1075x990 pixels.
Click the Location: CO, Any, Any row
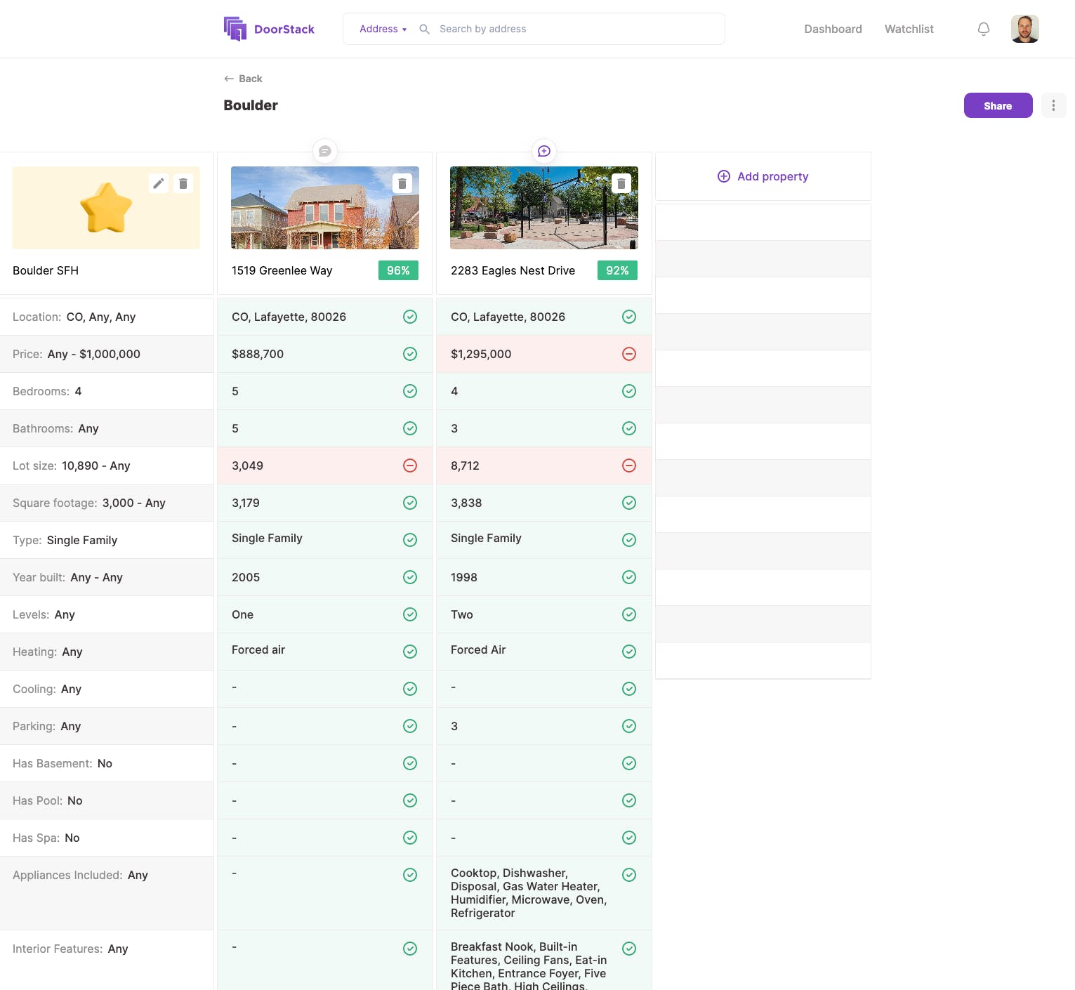[107, 317]
